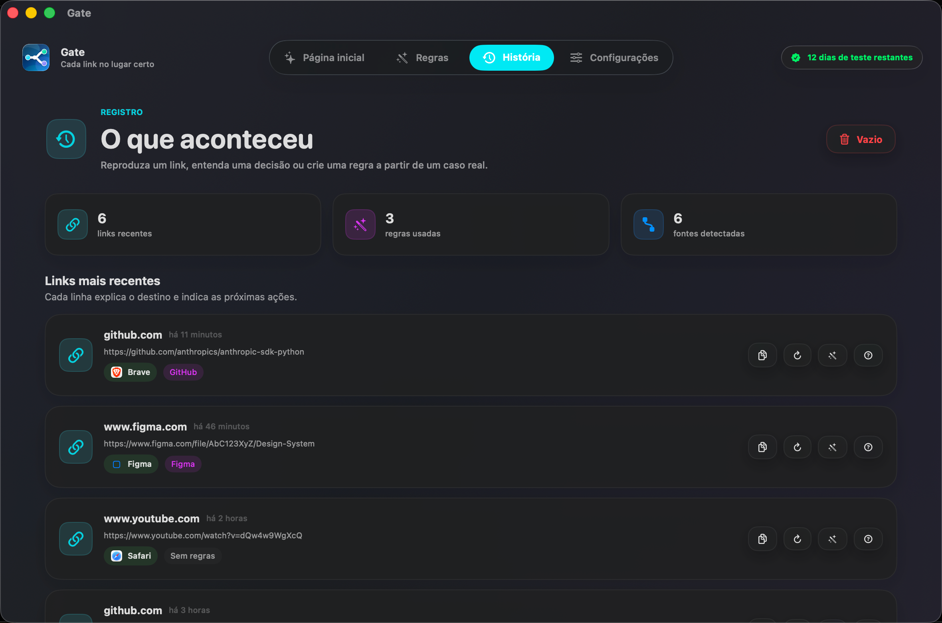Viewport: 942px width, 623px height.
Task: Replay the www.figma.com link
Action: tap(798, 447)
